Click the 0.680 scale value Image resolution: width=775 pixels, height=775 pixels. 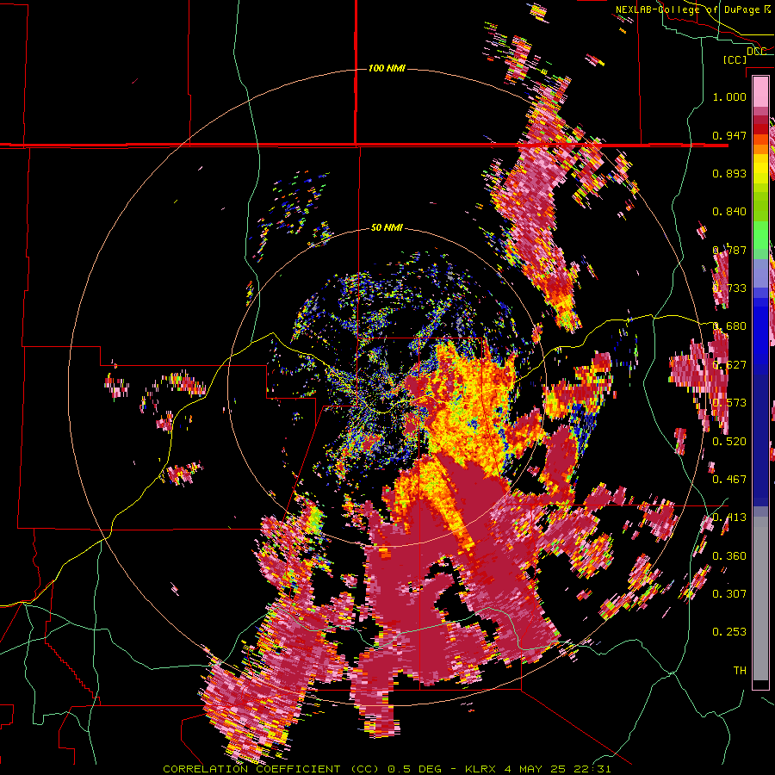tap(729, 326)
